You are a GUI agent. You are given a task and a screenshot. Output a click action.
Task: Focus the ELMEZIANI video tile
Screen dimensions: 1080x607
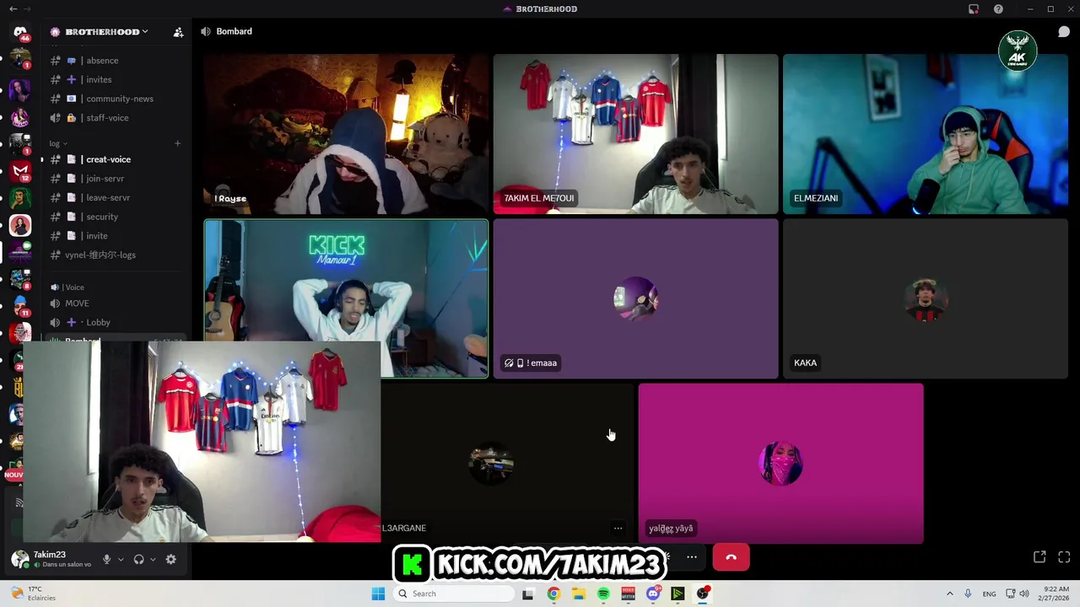(x=926, y=134)
